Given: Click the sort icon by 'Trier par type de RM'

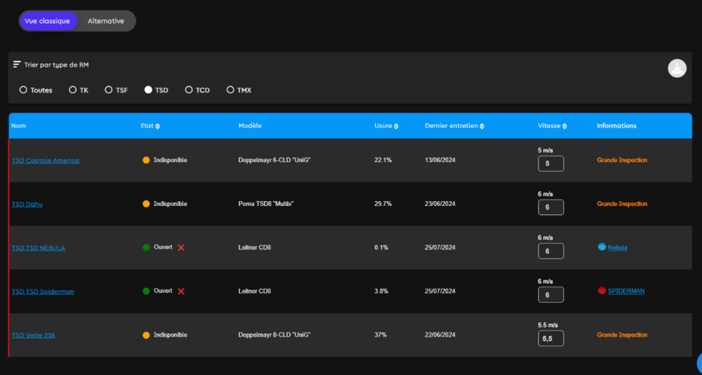Looking at the screenshot, I should 17,64.
